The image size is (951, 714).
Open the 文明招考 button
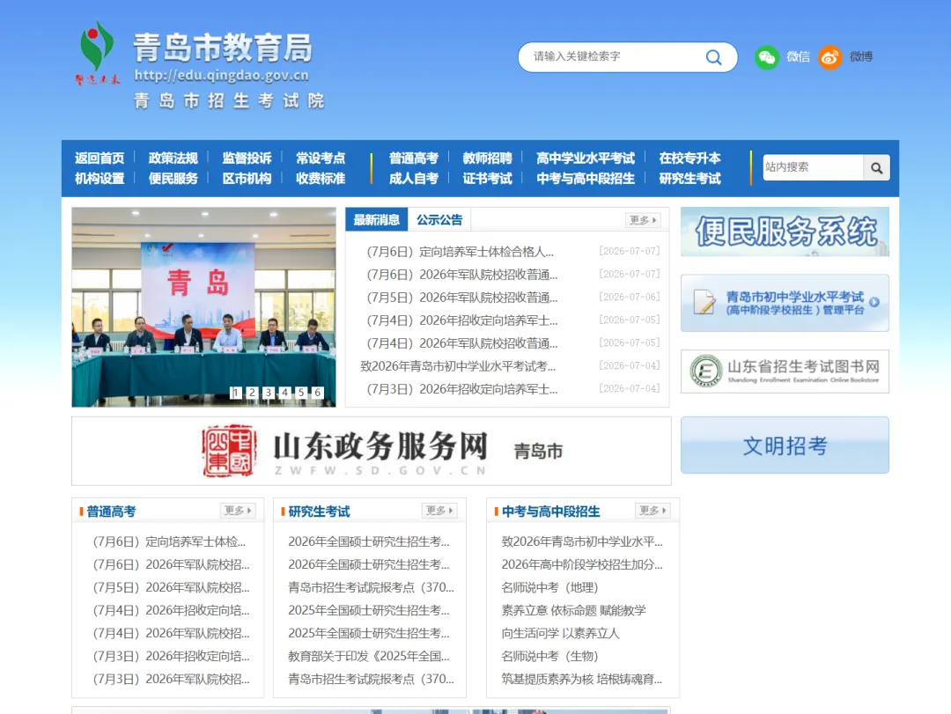[x=785, y=445]
